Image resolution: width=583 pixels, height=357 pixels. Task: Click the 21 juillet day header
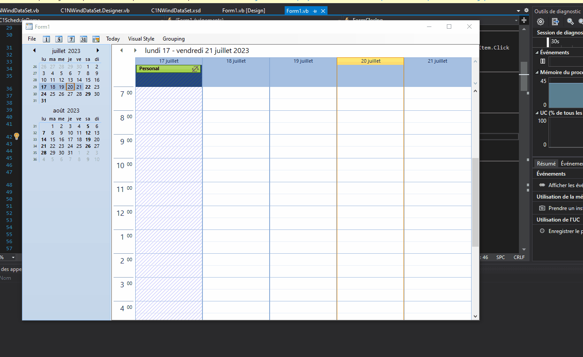tap(438, 61)
